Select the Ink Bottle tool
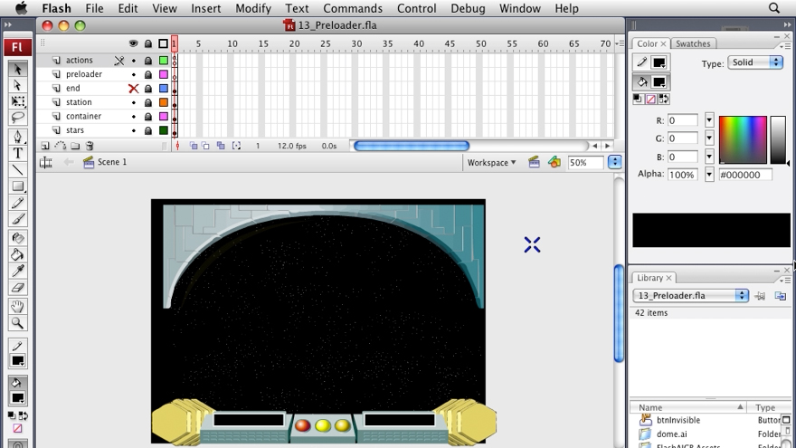 (x=18, y=238)
